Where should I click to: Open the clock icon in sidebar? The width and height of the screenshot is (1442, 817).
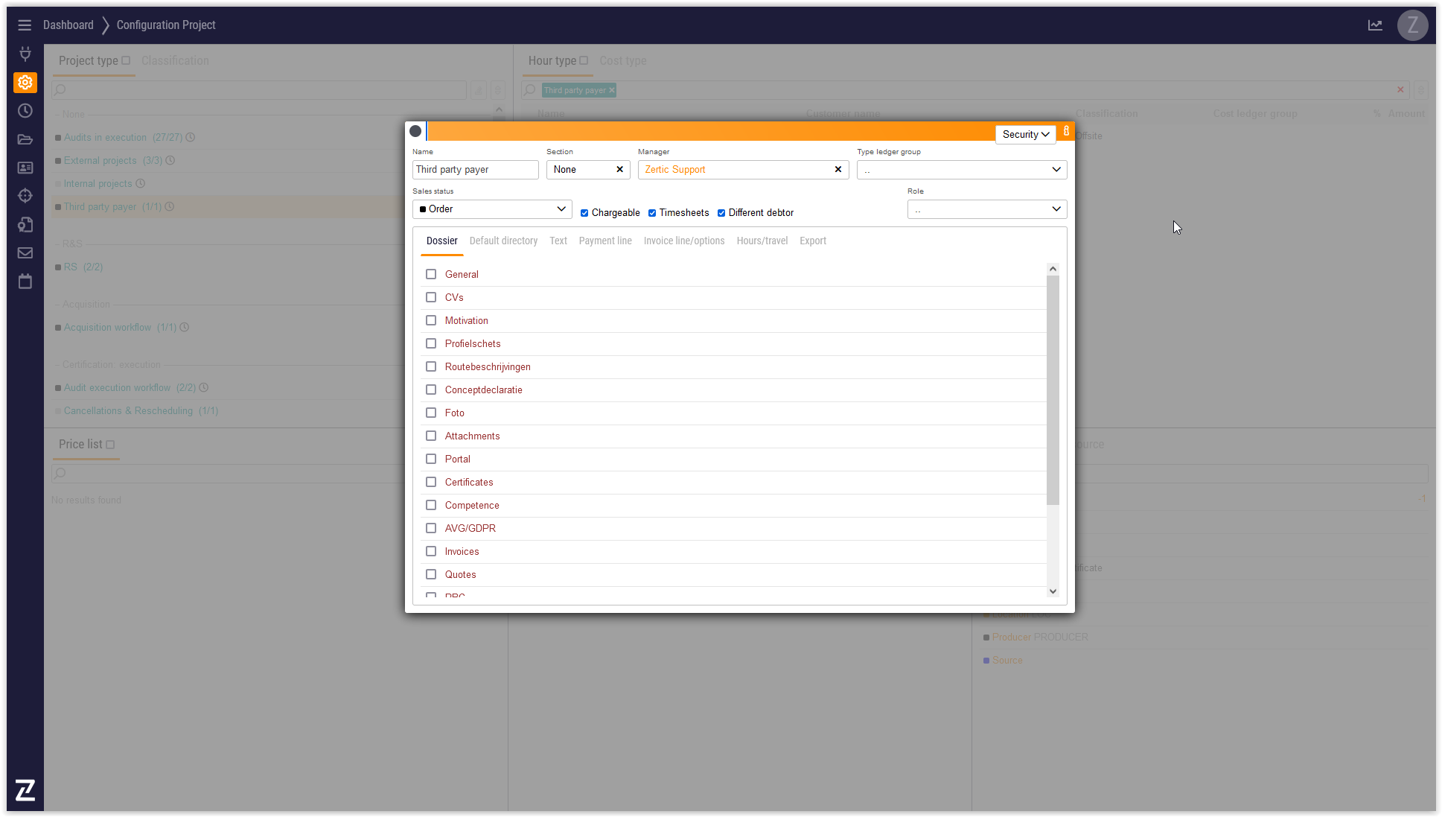pos(25,111)
